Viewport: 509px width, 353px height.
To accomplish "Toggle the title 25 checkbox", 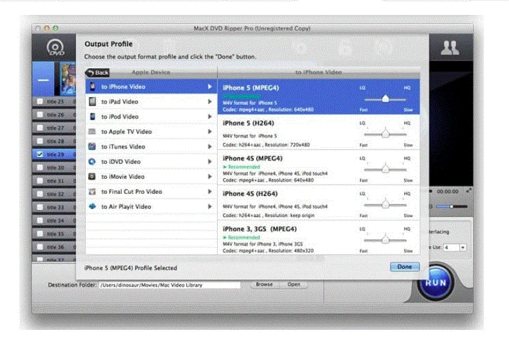I will coord(40,102).
